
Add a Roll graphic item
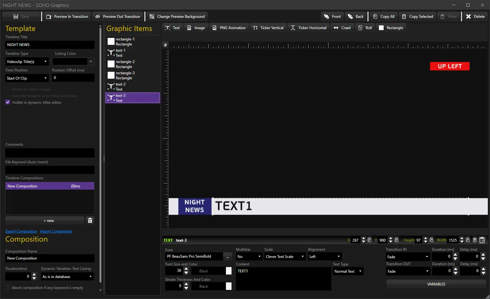click(365, 28)
